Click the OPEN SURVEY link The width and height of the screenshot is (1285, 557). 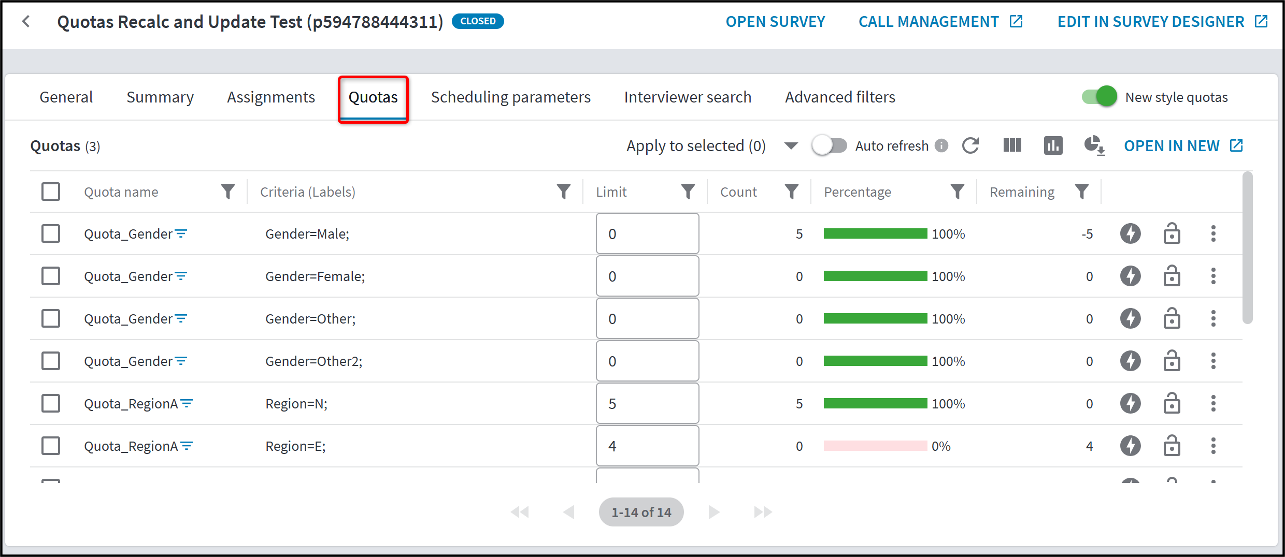775,22
